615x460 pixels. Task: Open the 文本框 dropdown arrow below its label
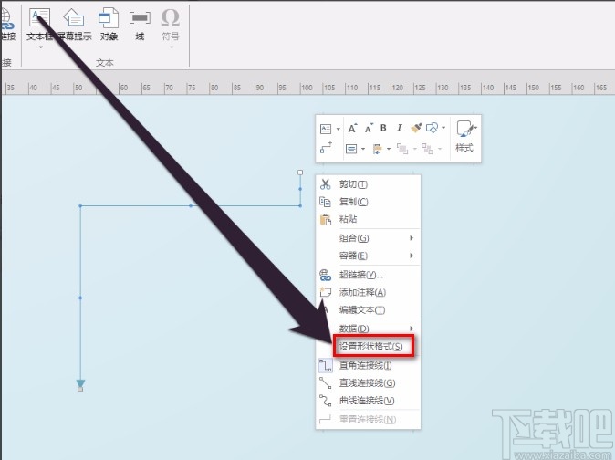(x=41, y=47)
